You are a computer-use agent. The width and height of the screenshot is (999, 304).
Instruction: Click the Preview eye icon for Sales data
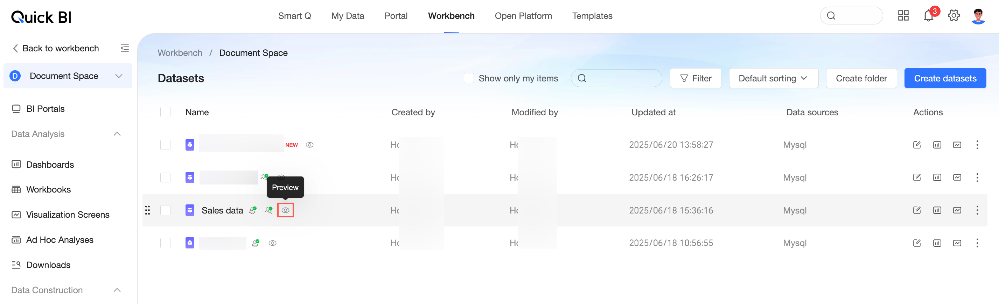[x=285, y=210]
